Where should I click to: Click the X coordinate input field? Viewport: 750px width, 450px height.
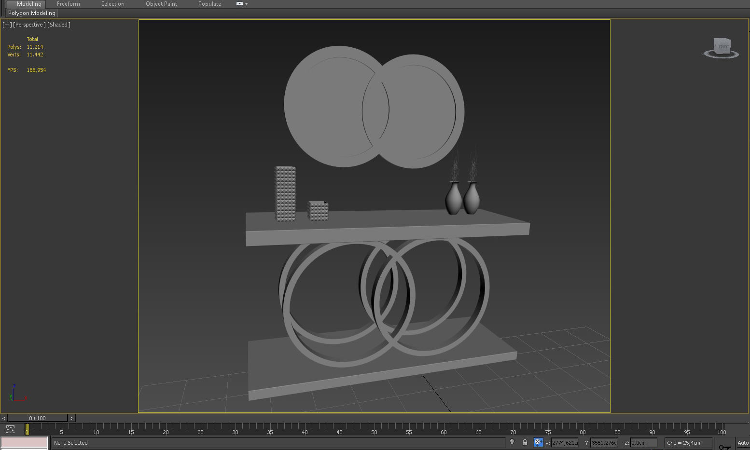tap(564, 442)
